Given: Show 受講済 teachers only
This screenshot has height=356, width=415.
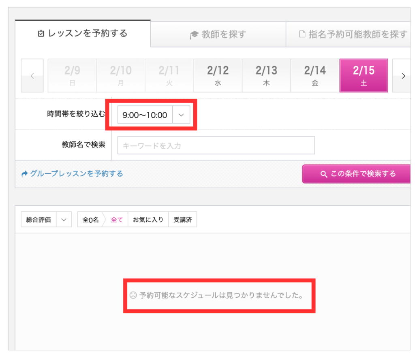Looking at the screenshot, I should (183, 220).
